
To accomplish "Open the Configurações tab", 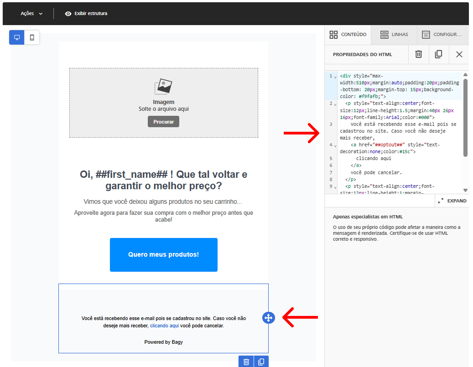I will tap(443, 34).
